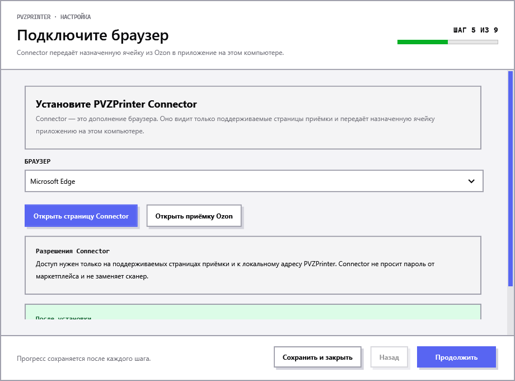Viewport: 515px width, 381px height.
Task: Click 'Открыть приёмку Ozon' button
Action: tap(194, 216)
